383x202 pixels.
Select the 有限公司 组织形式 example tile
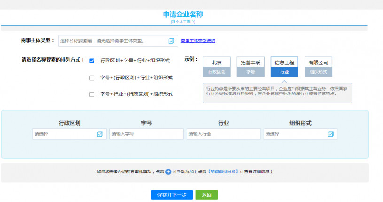pos(318,67)
